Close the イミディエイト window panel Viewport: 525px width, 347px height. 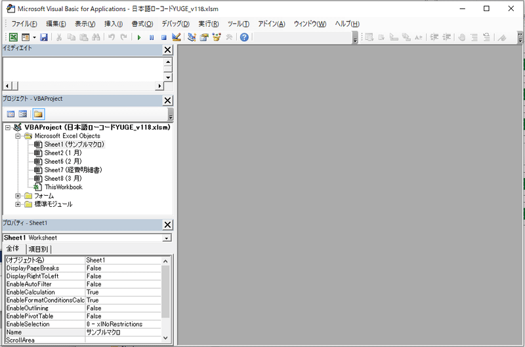[167, 50]
